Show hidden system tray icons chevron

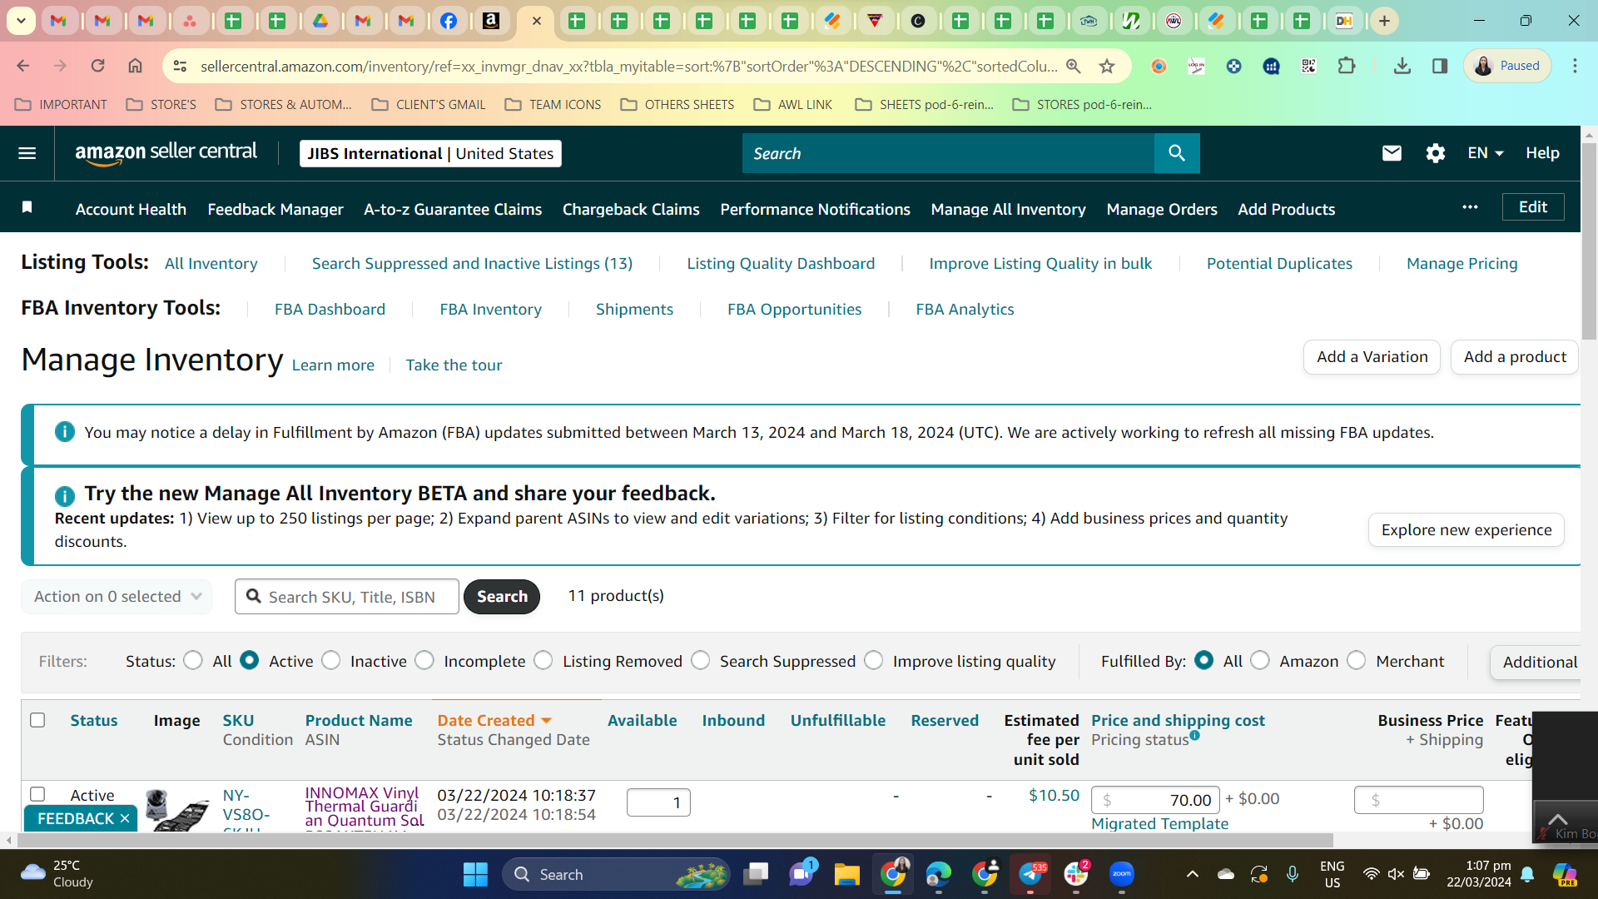[x=1193, y=874]
